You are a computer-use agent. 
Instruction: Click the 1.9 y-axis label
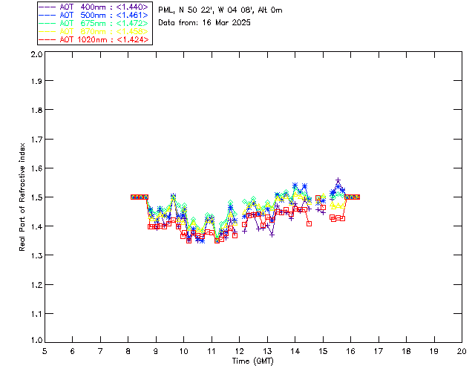tap(36, 81)
